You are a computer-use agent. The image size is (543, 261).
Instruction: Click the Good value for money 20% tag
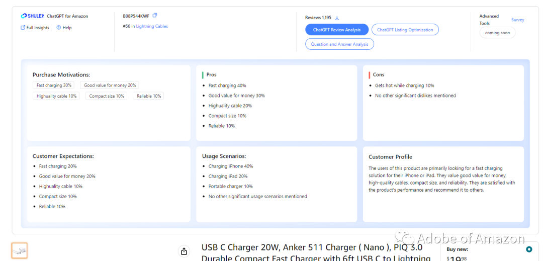(110, 85)
